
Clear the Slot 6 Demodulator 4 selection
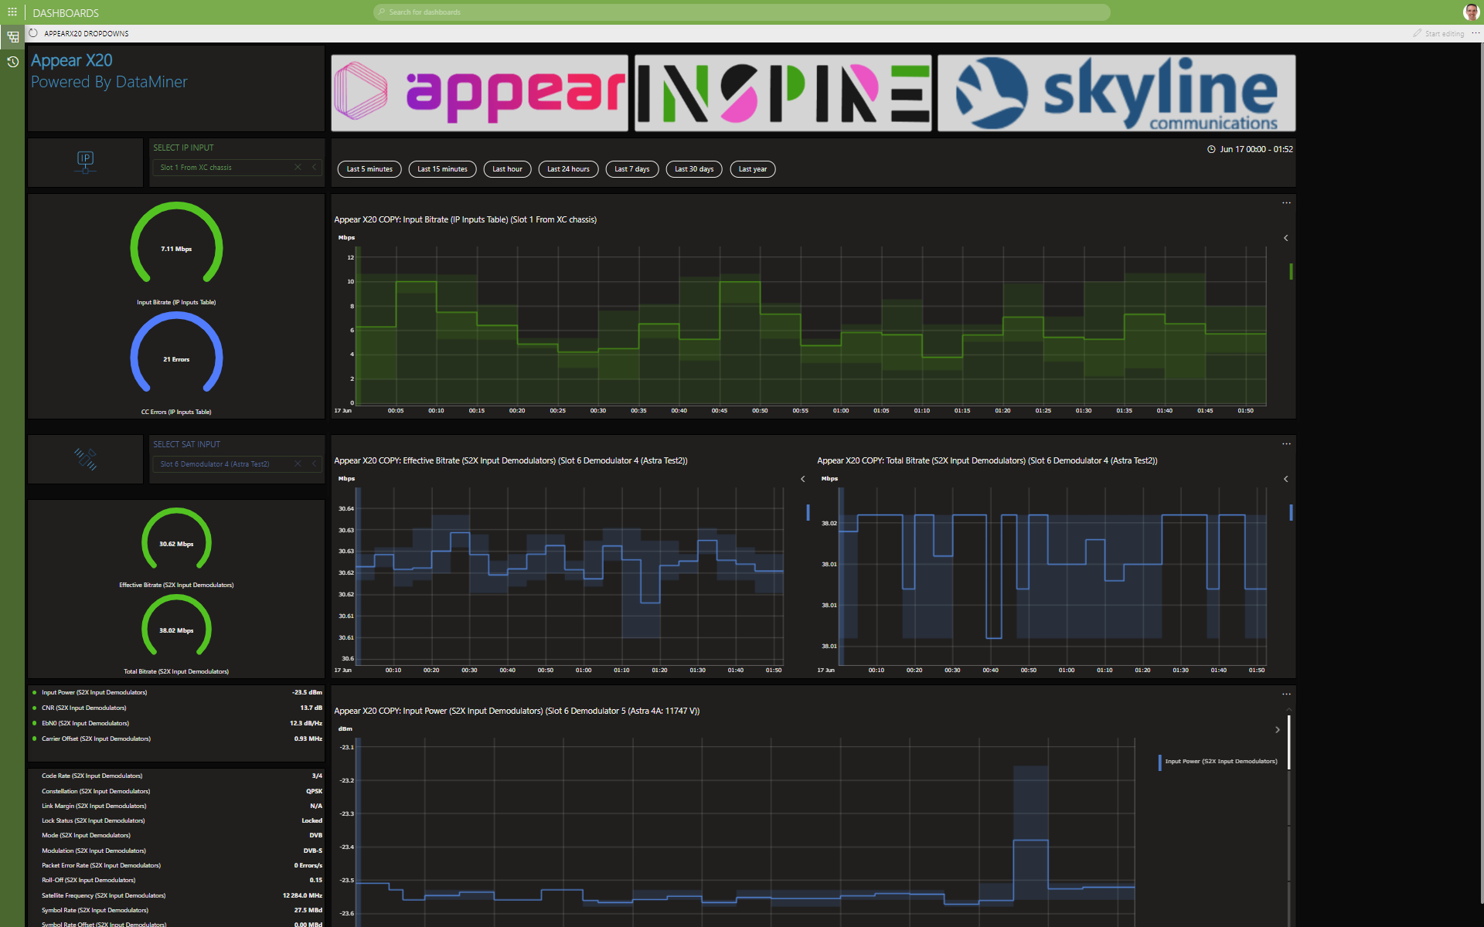coord(298,464)
